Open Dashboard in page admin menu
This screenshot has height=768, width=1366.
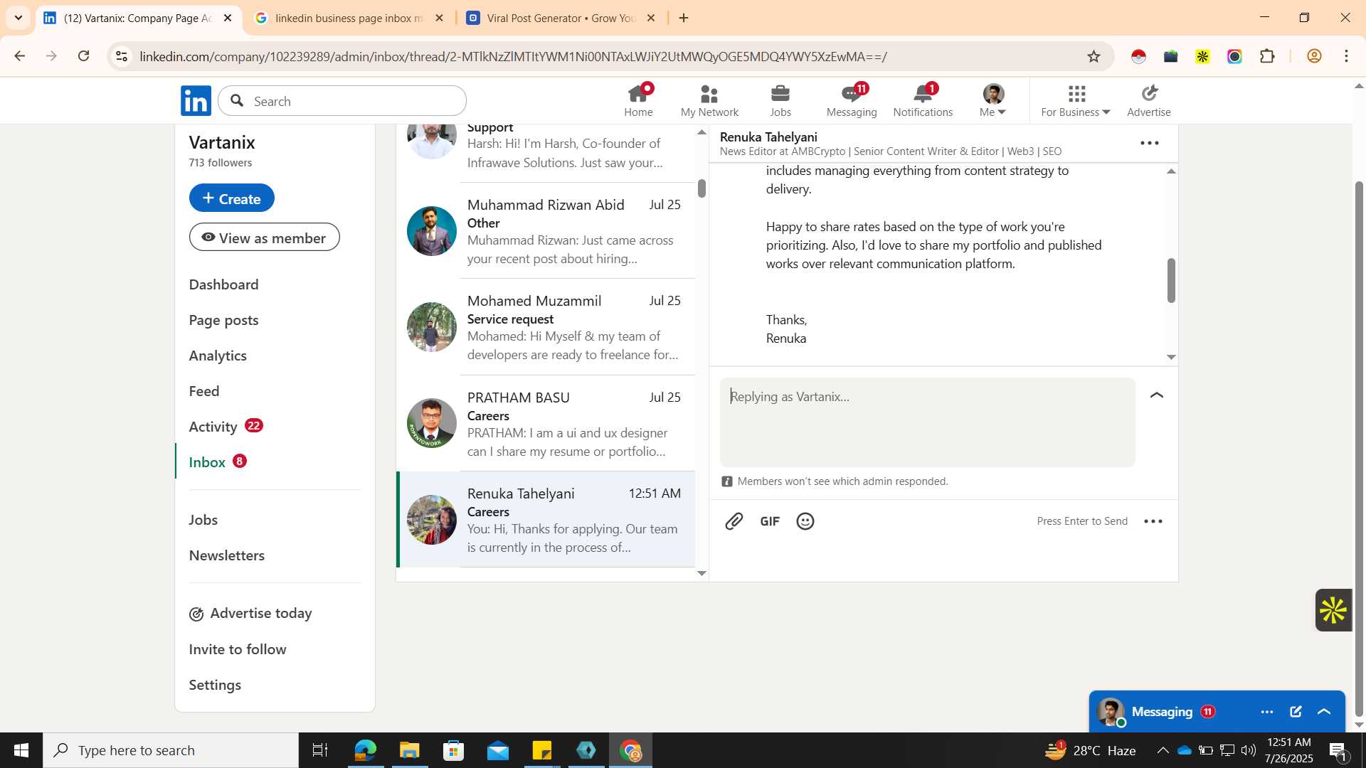point(223,284)
